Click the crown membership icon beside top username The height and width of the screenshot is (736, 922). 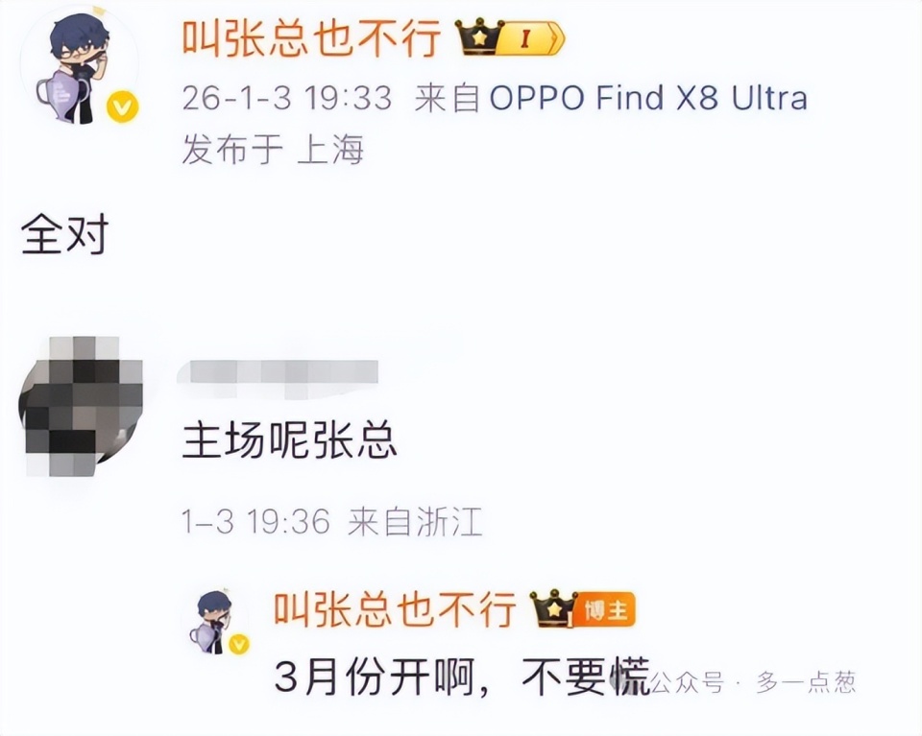pos(480,37)
